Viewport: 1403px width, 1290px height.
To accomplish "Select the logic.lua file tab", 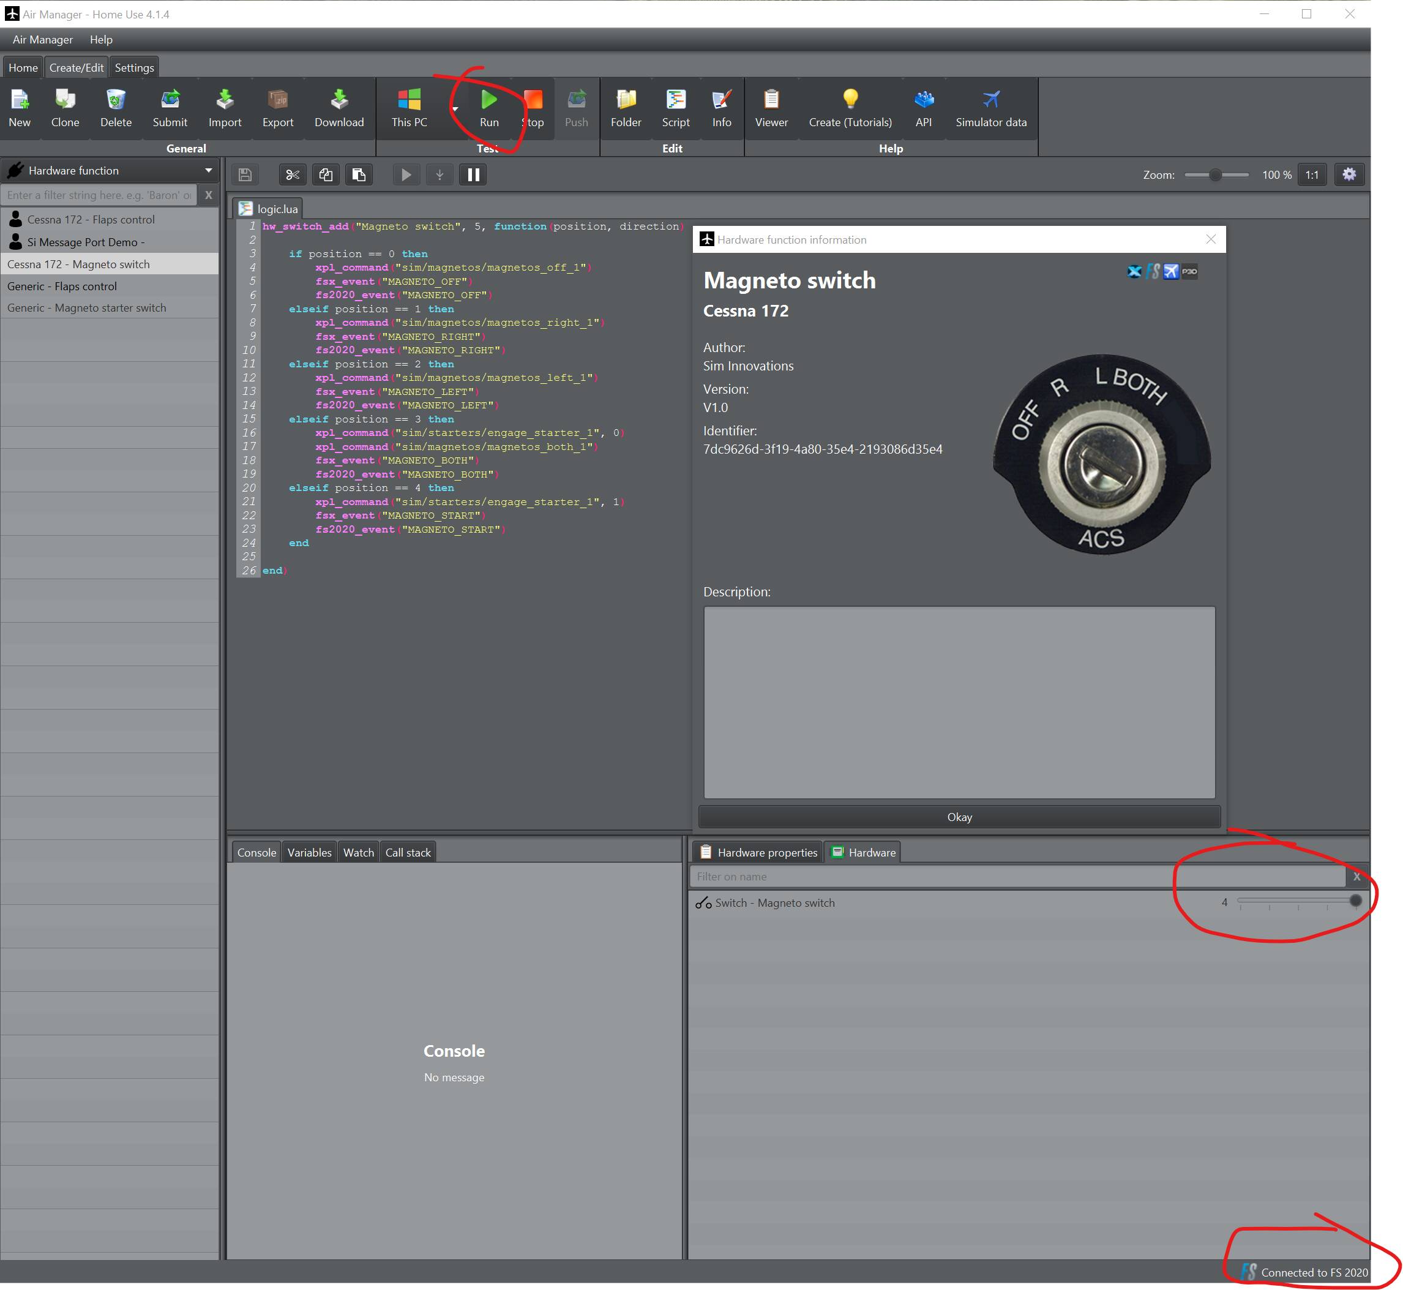I will 269,209.
